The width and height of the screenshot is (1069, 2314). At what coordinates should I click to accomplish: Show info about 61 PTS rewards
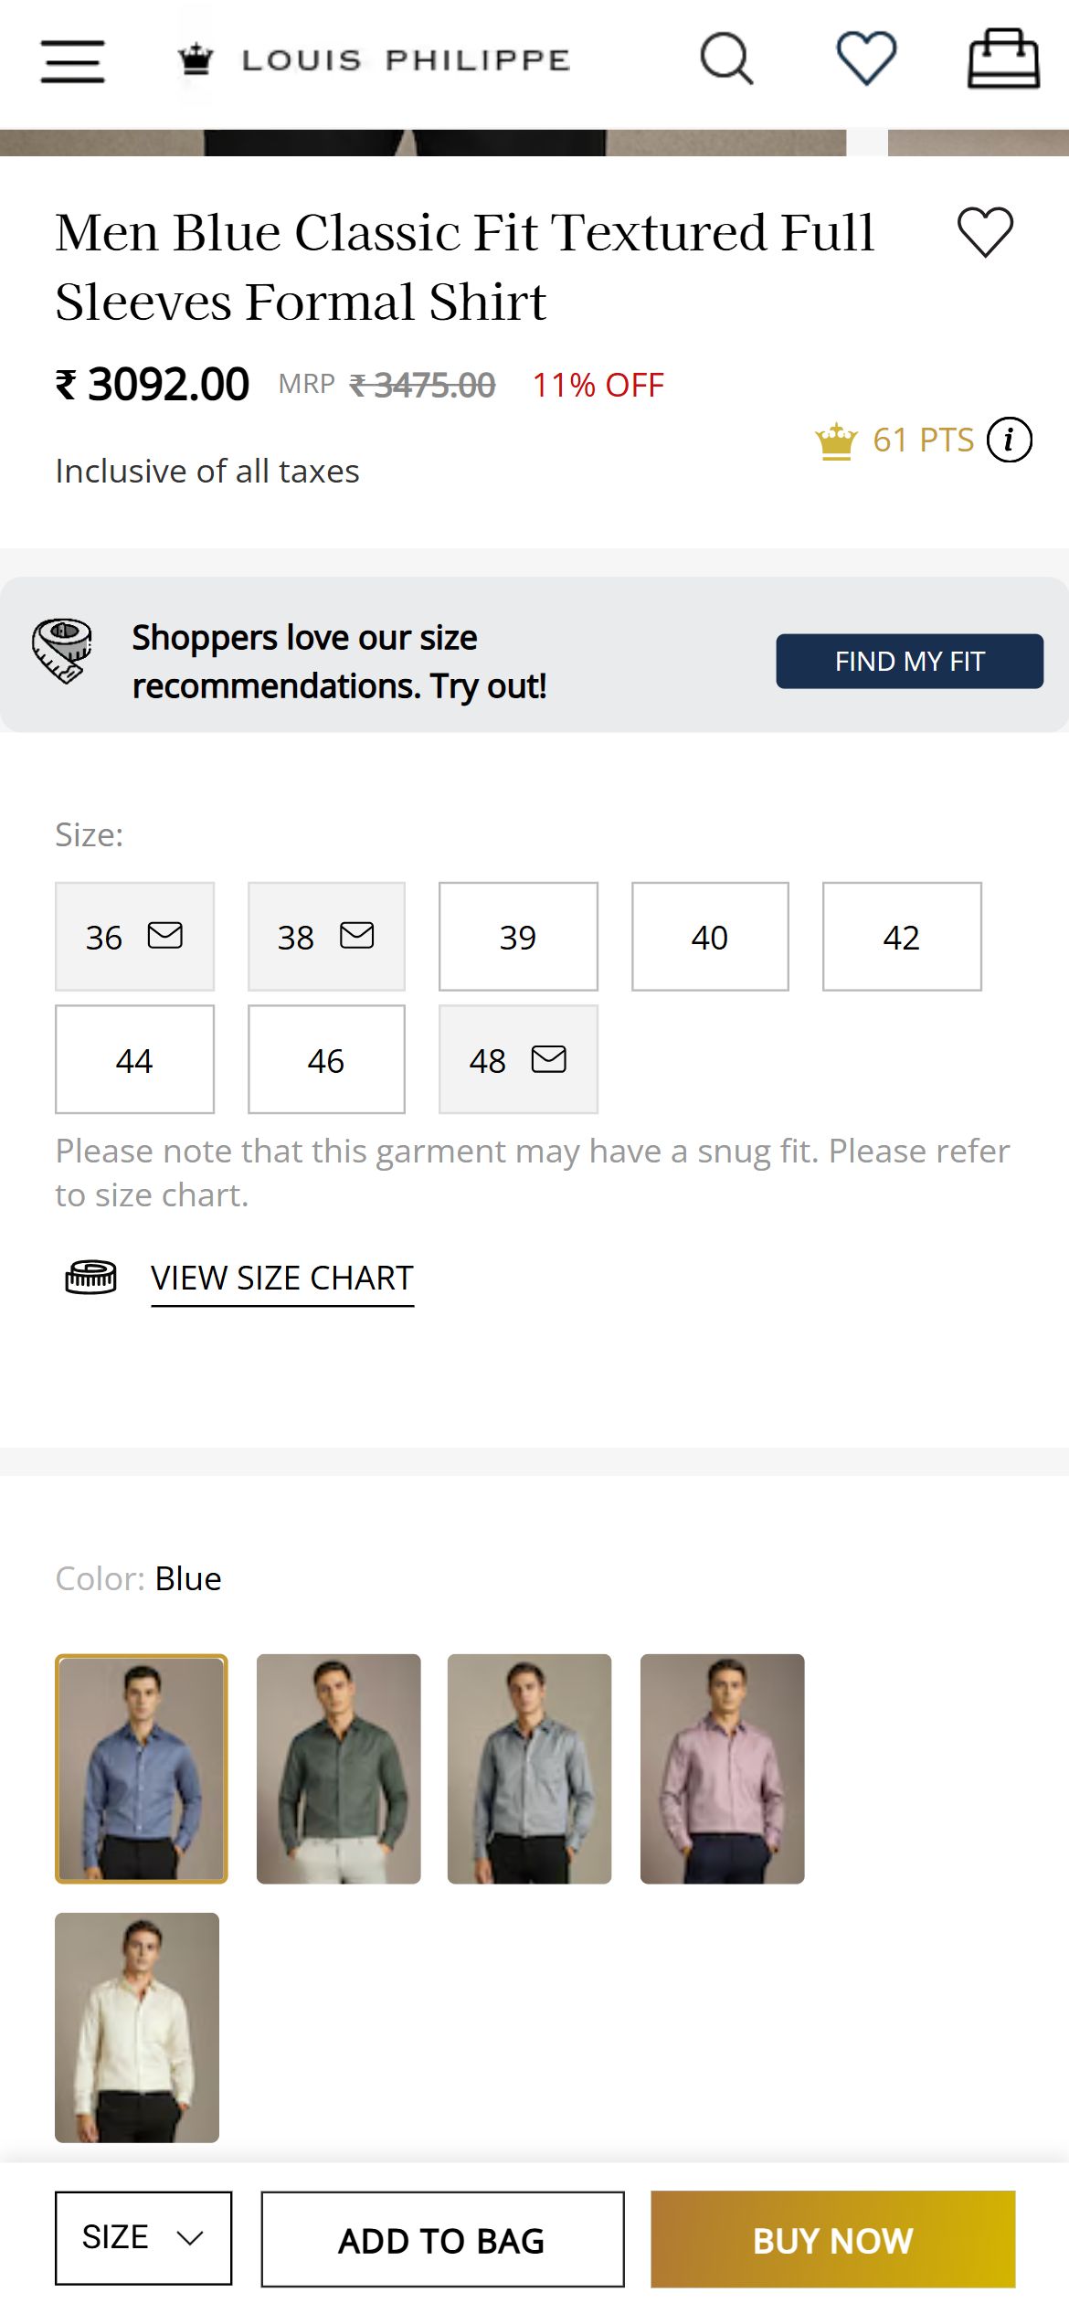coord(1010,441)
